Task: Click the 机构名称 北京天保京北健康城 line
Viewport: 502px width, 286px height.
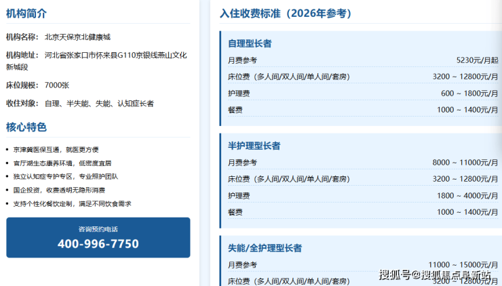Action: 58,37
